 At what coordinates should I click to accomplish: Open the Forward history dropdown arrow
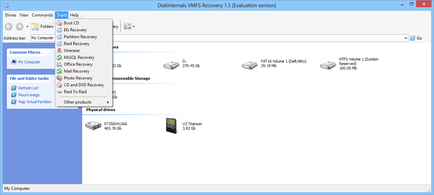[x=27, y=26]
